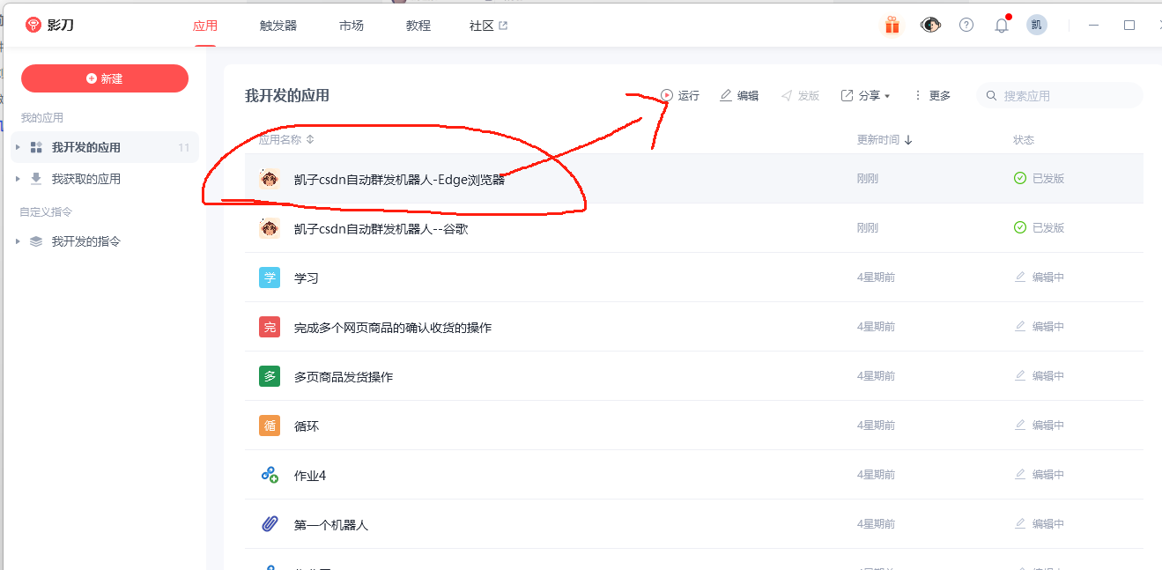The image size is (1162, 570).
Task: Focus the 搜索应用 search field
Action: (x=1059, y=95)
